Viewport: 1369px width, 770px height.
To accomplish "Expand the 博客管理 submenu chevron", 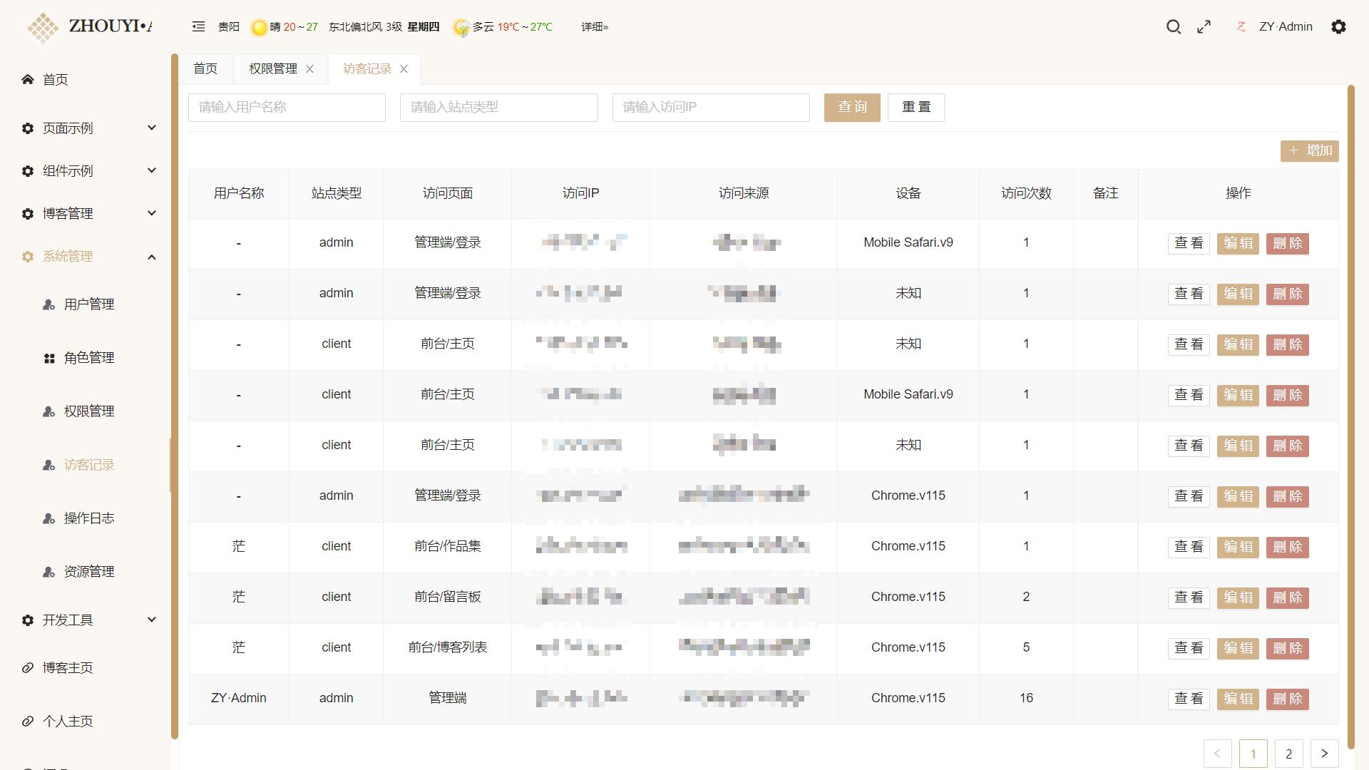I will click(151, 214).
